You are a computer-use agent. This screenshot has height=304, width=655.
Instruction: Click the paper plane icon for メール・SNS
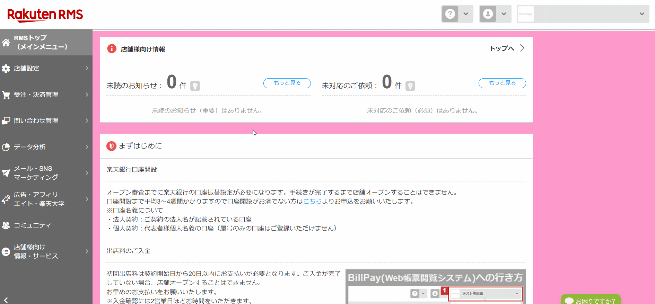[x=6, y=173]
